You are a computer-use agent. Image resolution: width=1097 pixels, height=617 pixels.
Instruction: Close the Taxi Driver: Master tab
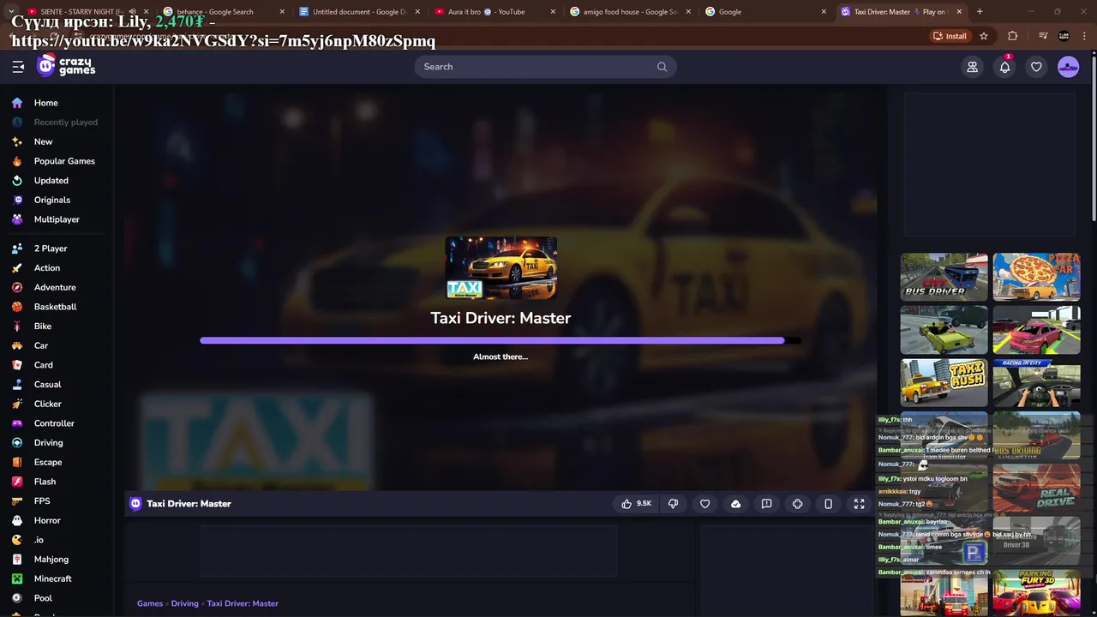(x=959, y=12)
